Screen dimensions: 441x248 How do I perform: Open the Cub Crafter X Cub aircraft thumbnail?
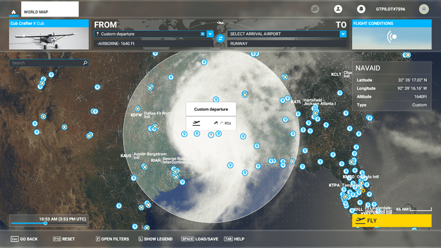coord(49,35)
